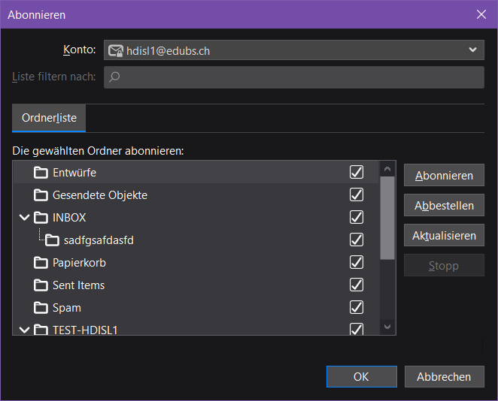Collapse the INBOX folder tree
This screenshot has width=498, height=401.
pos(24,218)
